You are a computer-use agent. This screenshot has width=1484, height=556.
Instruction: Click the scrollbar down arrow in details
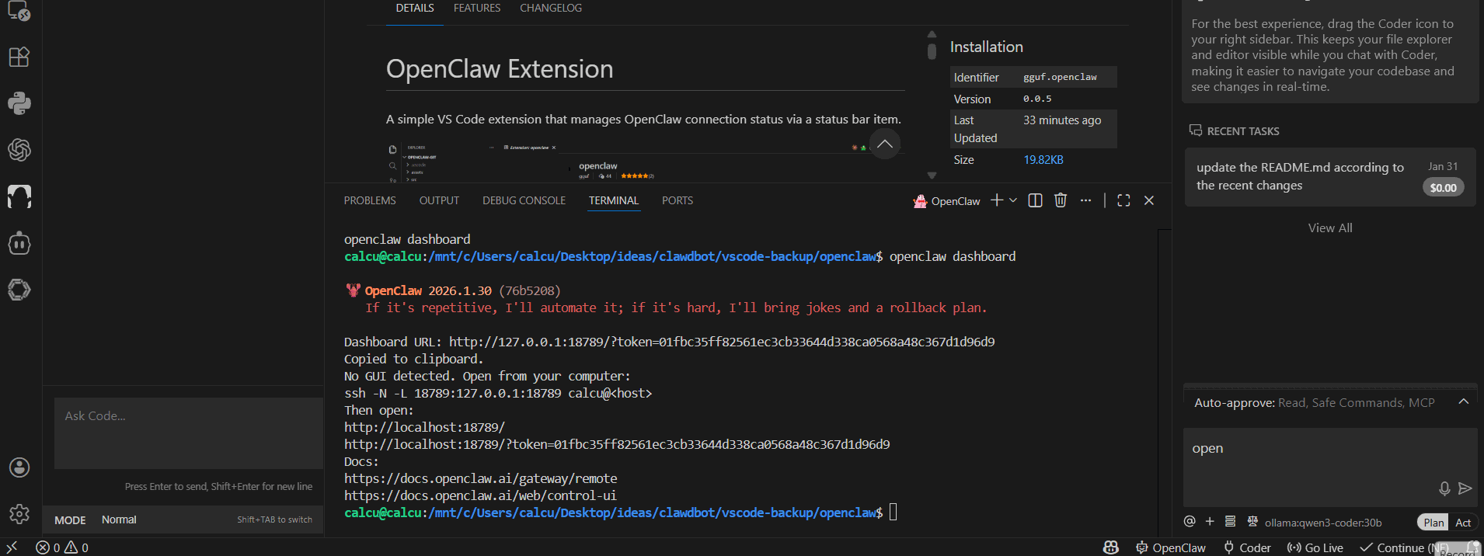click(932, 175)
